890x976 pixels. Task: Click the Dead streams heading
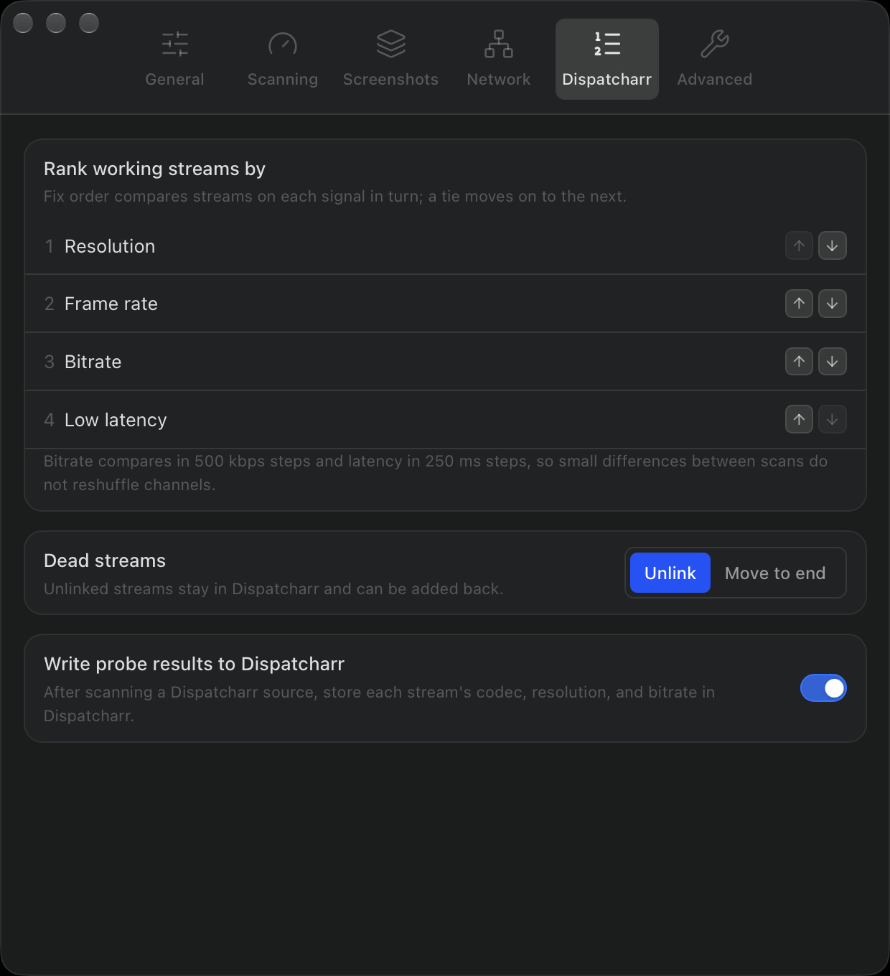105,560
